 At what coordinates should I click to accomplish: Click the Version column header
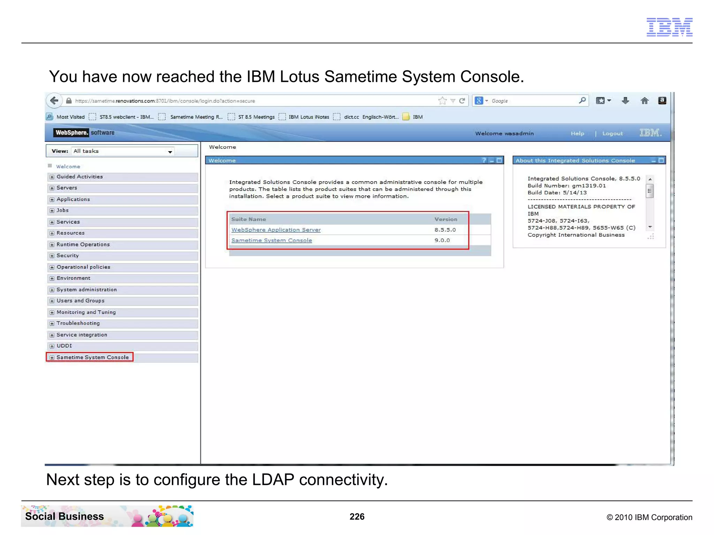[446, 219]
